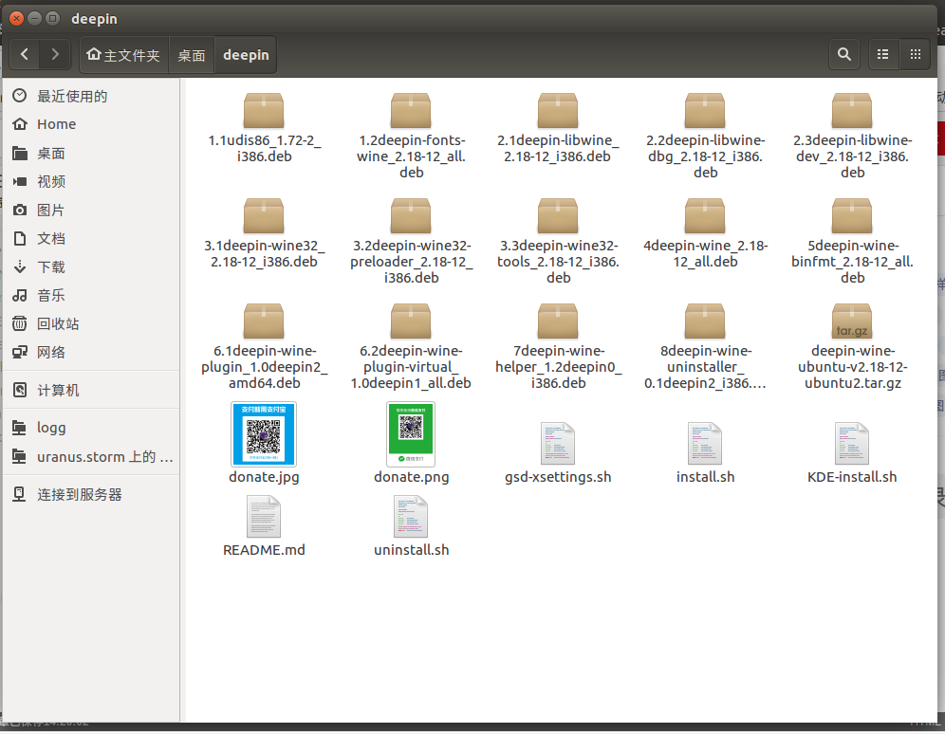Click the README.md file name label
945x734 pixels.
click(x=264, y=550)
